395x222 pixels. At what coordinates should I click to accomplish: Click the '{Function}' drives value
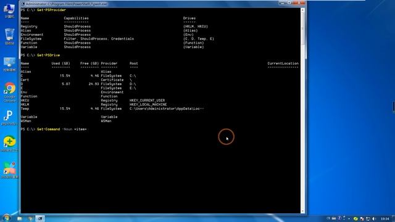tap(193, 43)
